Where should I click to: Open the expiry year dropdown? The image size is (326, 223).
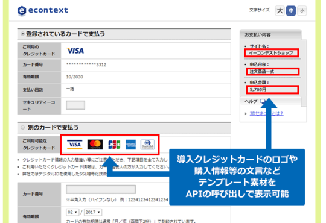pos(93,212)
